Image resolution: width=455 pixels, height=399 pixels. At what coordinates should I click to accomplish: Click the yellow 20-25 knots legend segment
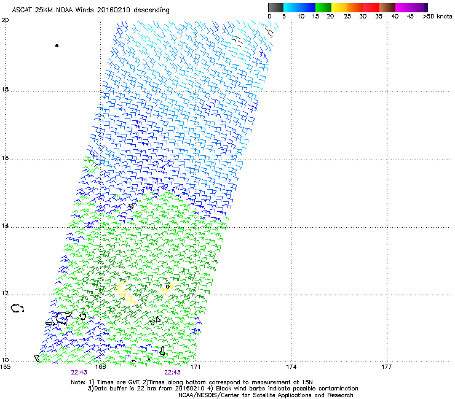point(339,7)
